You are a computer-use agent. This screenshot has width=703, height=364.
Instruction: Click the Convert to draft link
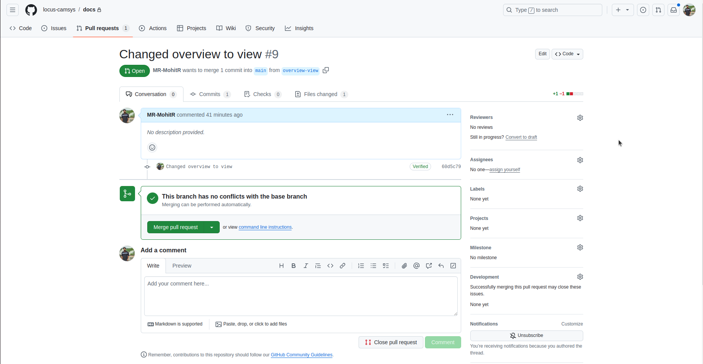(x=521, y=137)
